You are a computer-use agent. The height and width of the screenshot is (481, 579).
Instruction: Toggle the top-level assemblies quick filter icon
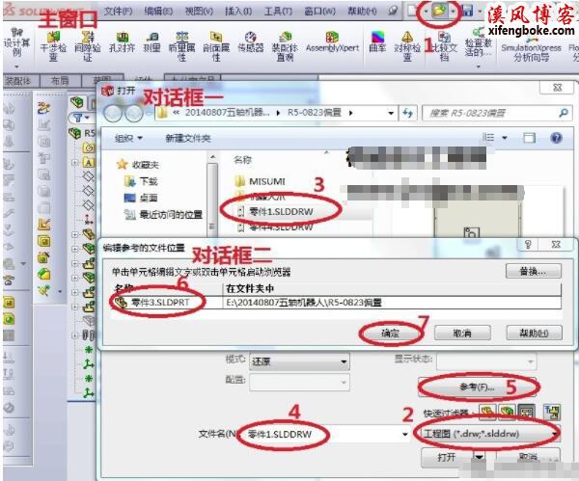pos(552,412)
